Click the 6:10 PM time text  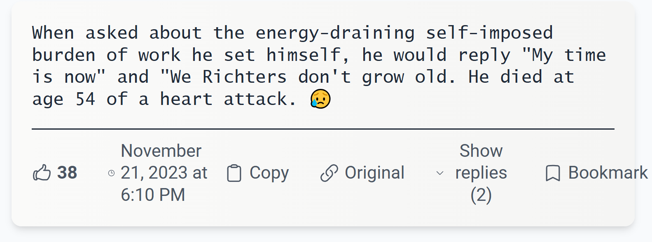153,195
